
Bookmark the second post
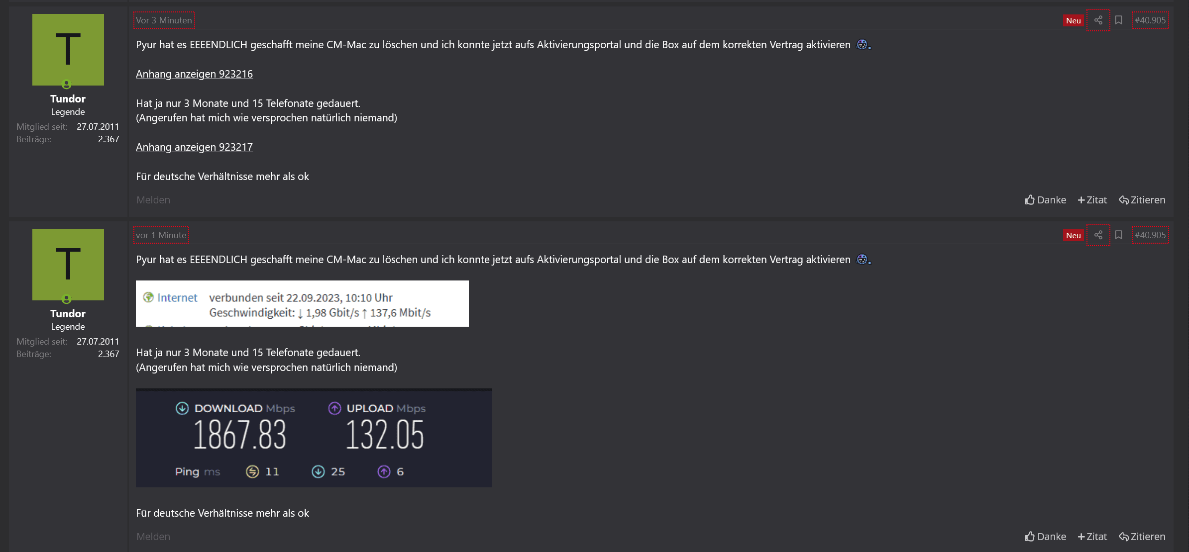coord(1118,235)
